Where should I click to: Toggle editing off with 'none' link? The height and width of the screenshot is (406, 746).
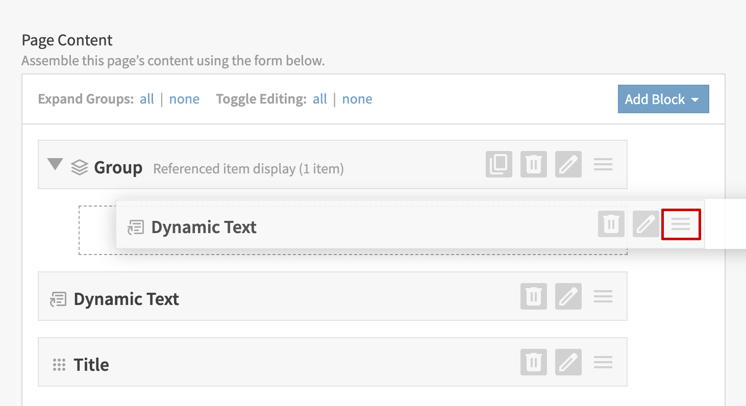(357, 99)
